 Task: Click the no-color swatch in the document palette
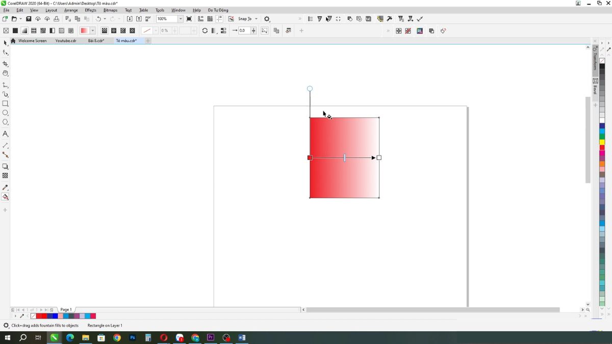coord(33,316)
